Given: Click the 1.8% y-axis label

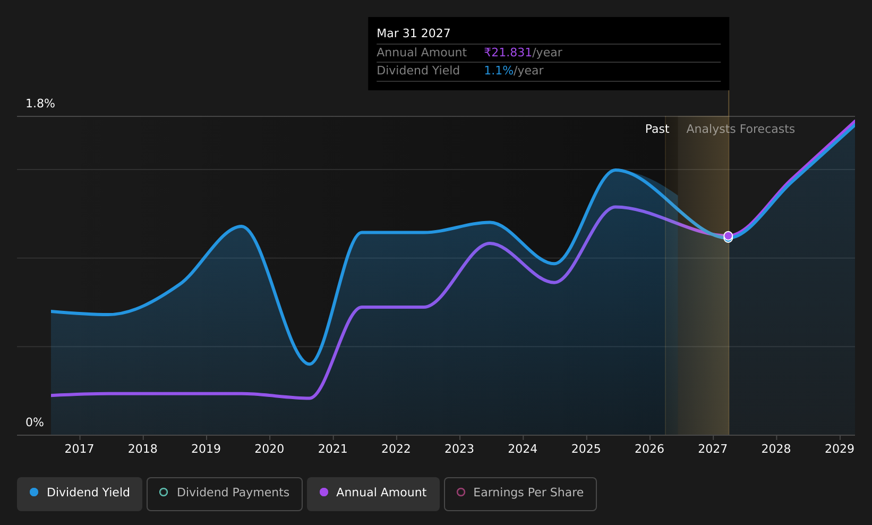Looking at the screenshot, I should pos(40,104).
